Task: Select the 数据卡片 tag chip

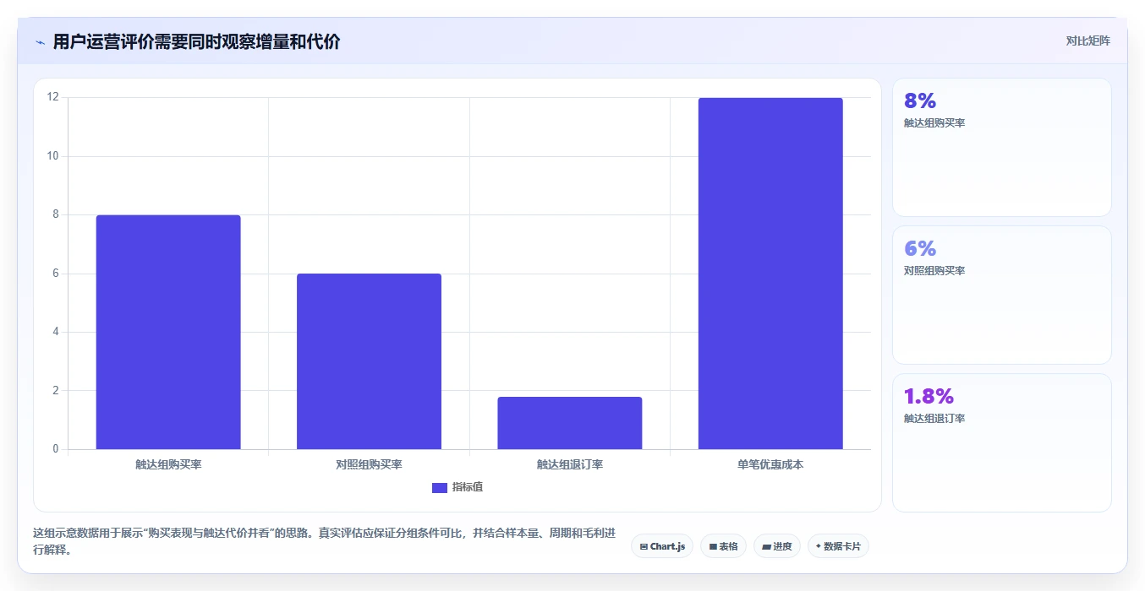Action: 838,546
